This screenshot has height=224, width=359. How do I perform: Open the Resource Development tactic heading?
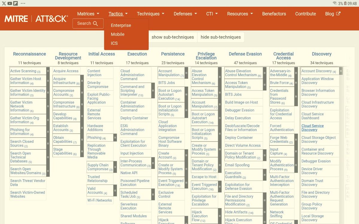click(68, 56)
